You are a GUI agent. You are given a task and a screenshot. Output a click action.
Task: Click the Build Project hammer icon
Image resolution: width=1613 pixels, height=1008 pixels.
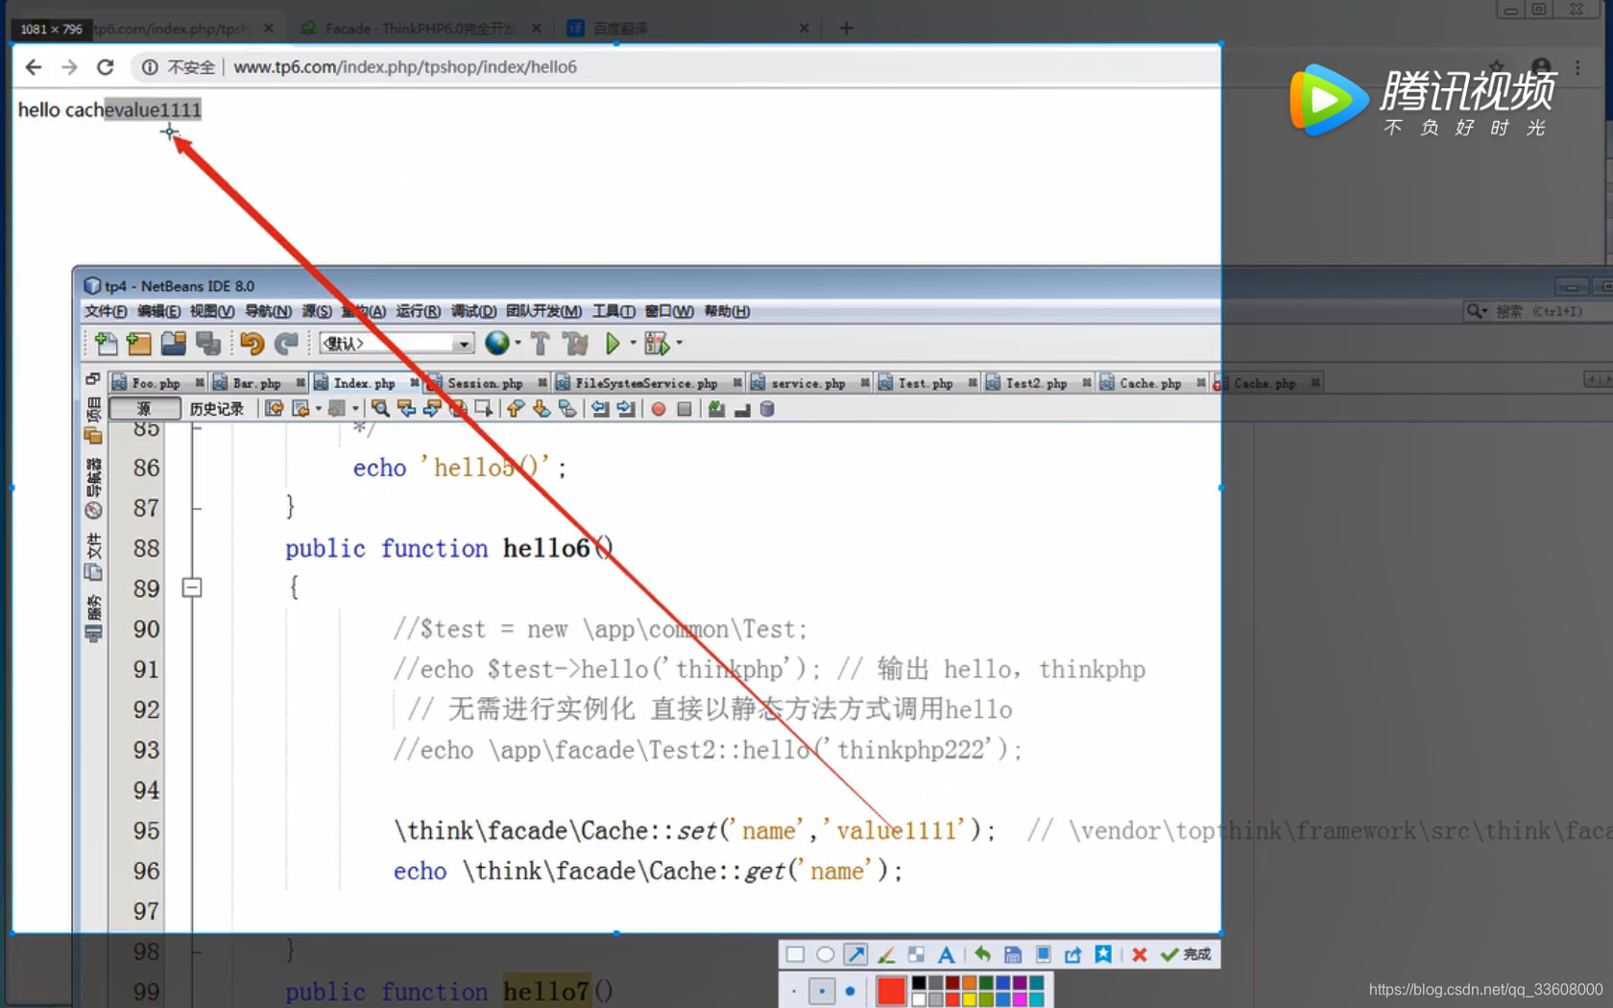coord(540,344)
